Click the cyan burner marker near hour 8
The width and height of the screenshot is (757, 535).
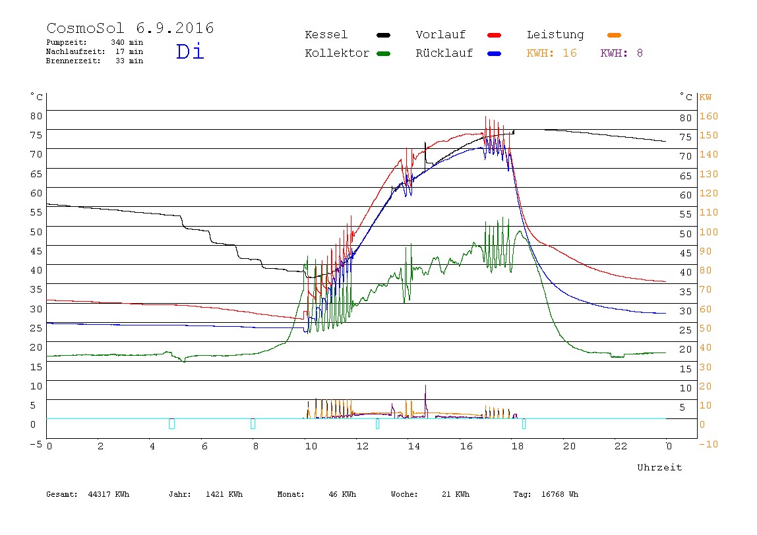coord(253,424)
